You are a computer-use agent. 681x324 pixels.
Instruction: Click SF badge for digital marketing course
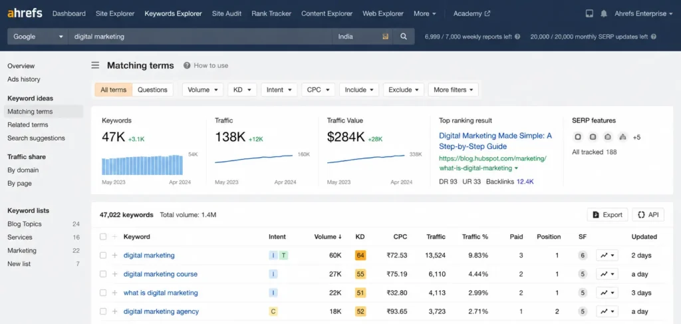point(583,274)
